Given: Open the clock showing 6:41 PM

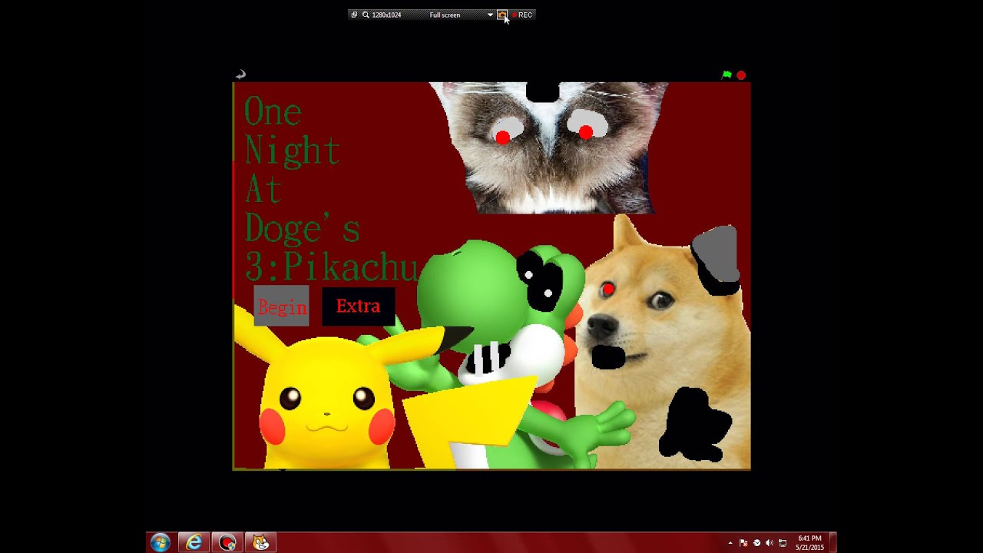Looking at the screenshot, I should click(x=809, y=542).
